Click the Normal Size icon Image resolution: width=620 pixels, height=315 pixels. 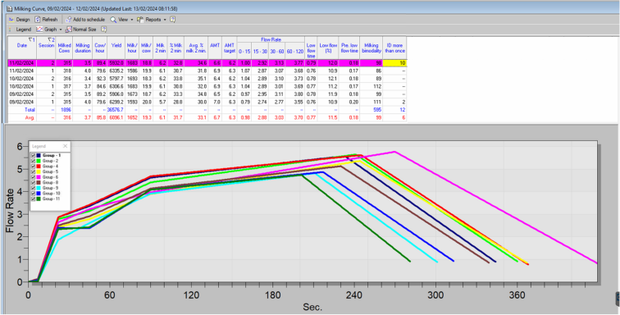pyautogui.click(x=68, y=30)
